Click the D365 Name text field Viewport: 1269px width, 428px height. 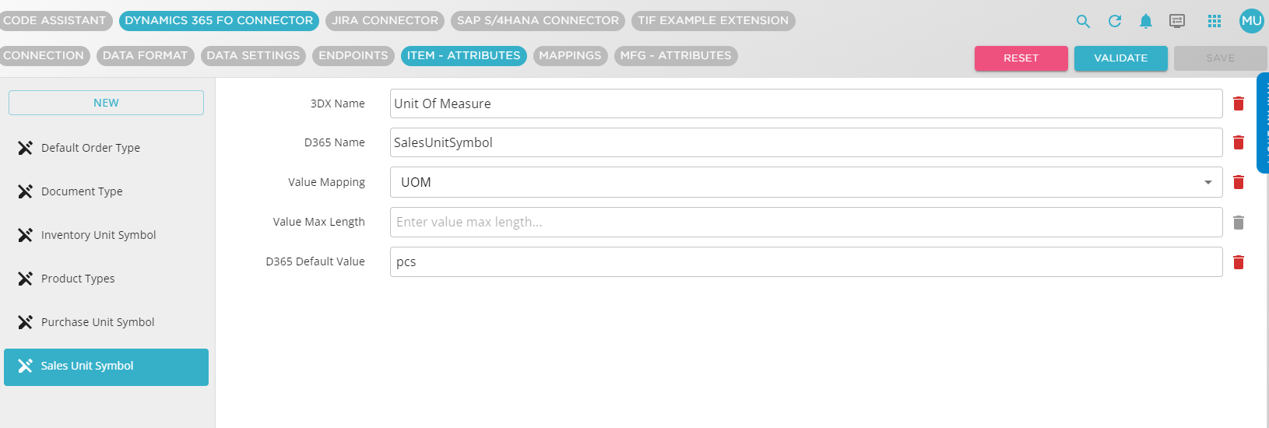806,142
